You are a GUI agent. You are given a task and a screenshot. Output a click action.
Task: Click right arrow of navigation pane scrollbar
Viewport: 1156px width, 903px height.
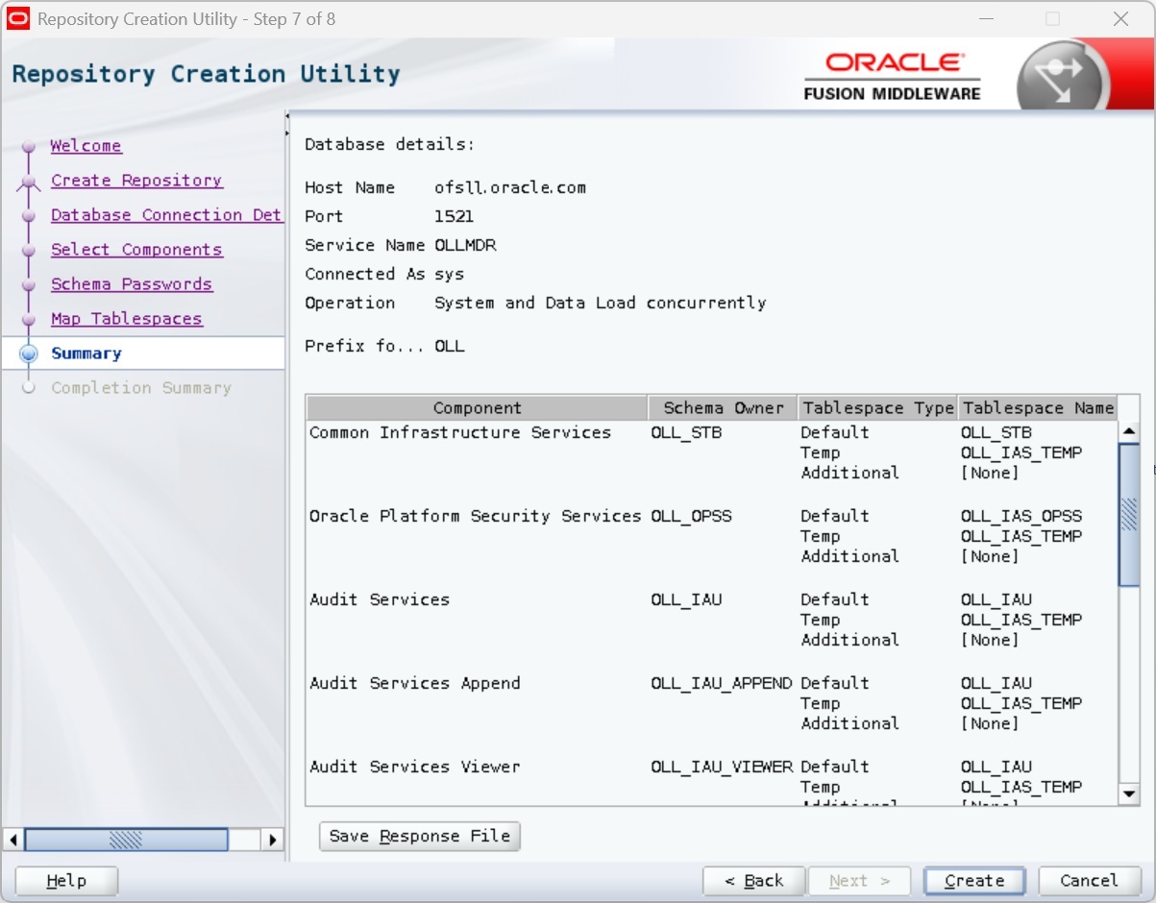[273, 840]
